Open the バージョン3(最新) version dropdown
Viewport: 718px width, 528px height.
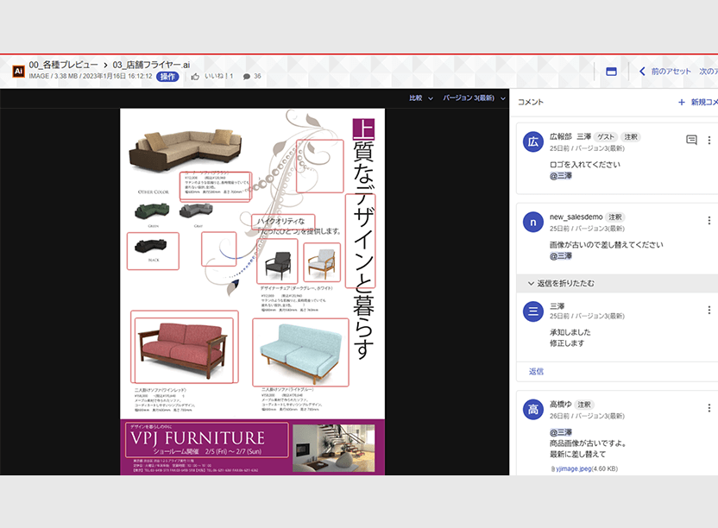474,98
